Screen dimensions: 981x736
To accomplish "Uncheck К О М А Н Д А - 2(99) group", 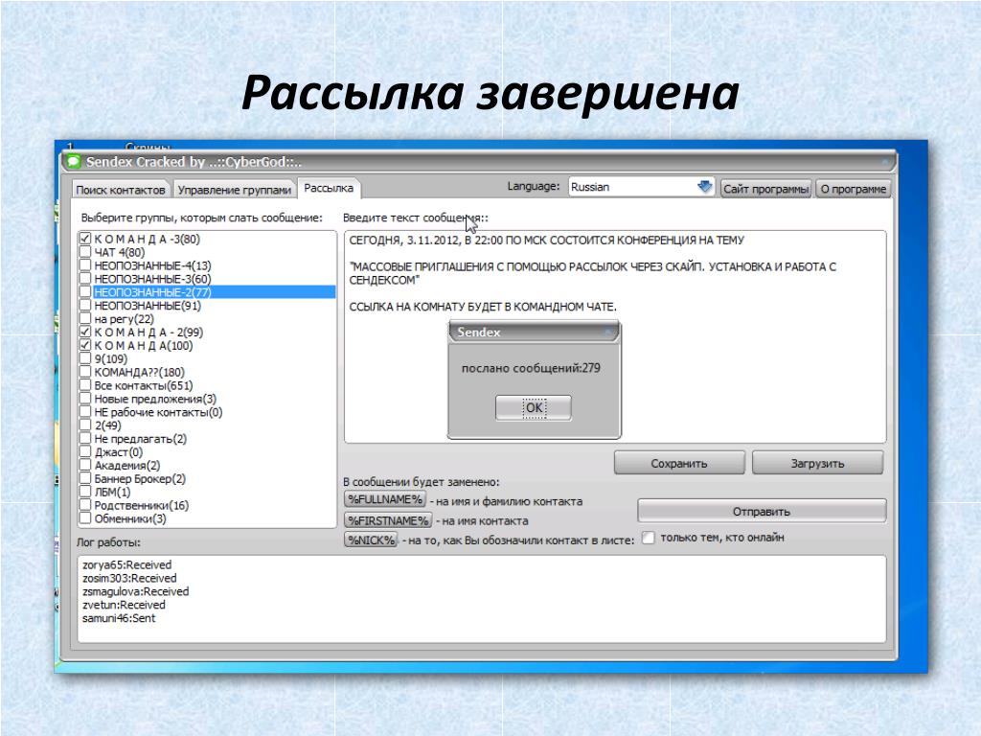I will tap(85, 332).
